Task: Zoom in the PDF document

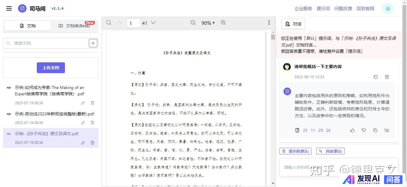Action: (223, 23)
